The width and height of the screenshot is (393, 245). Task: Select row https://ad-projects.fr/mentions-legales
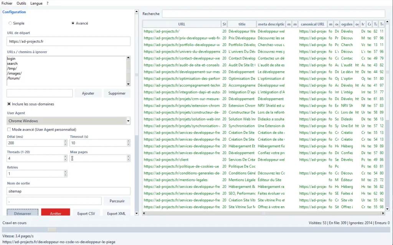click(x=264, y=180)
